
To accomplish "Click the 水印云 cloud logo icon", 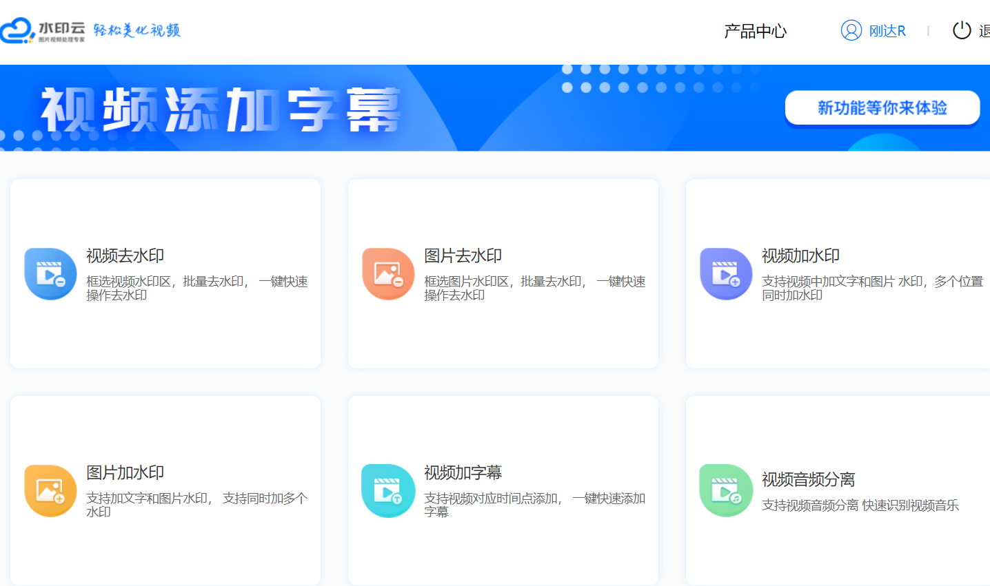I will pyautogui.click(x=18, y=30).
